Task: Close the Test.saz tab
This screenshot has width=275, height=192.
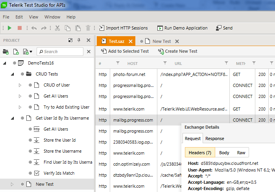Action: 131,41
